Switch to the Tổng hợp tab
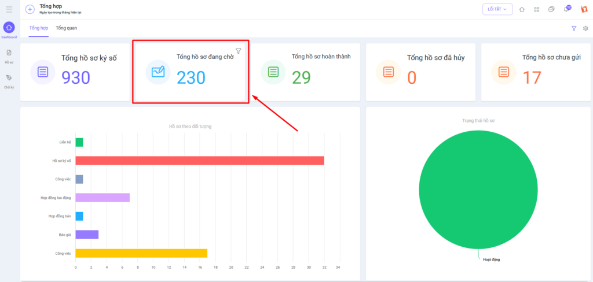Image resolution: width=593 pixels, height=282 pixels. [39, 28]
